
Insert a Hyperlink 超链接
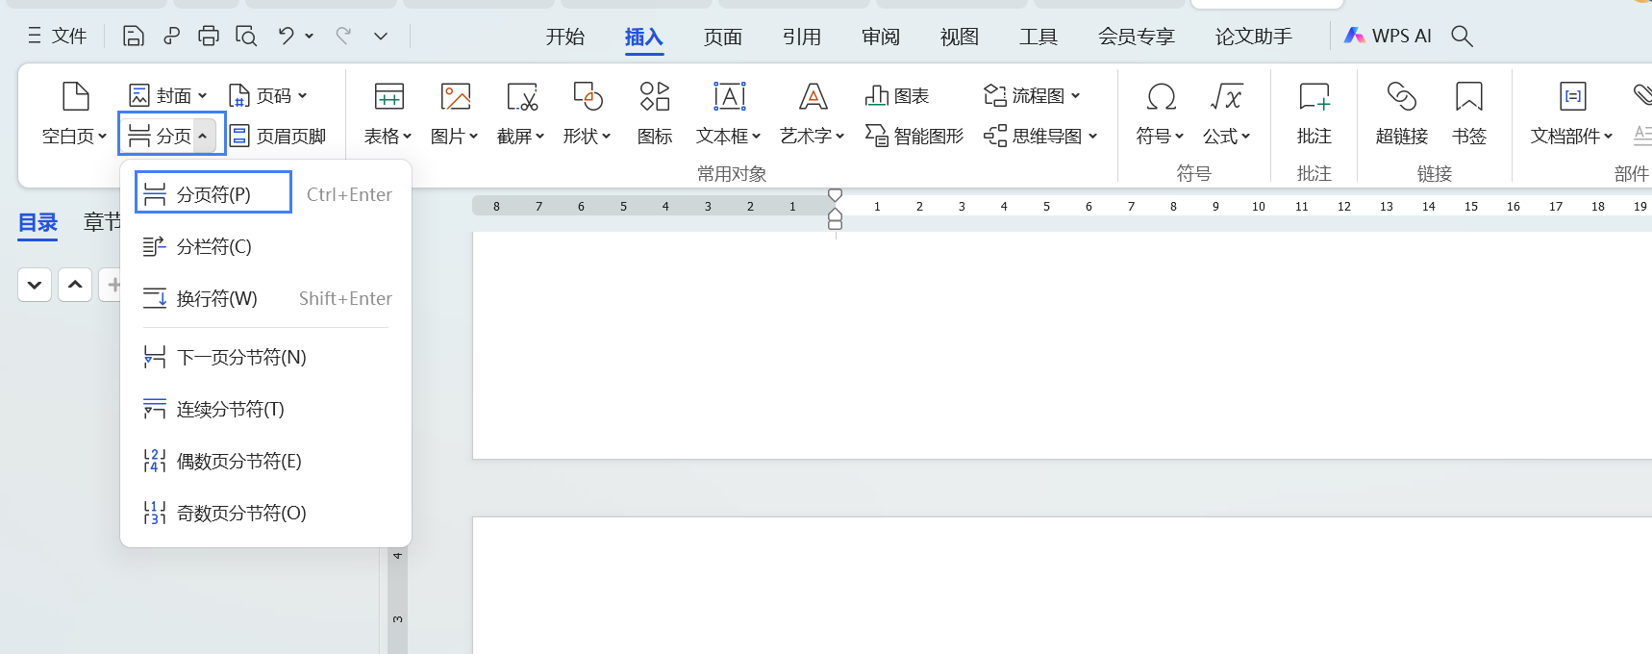(1402, 112)
